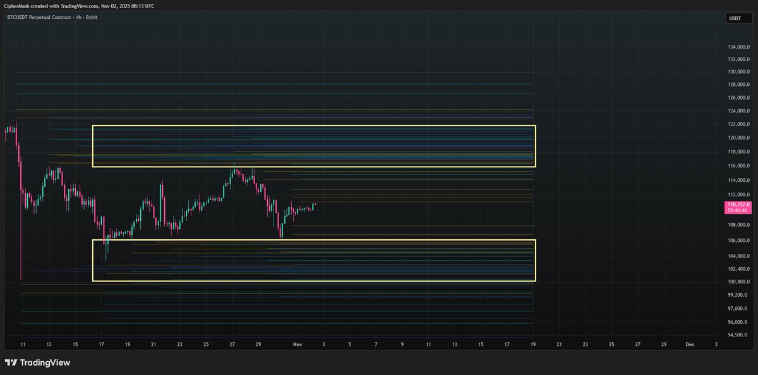Click the TradingView logo

[x=37, y=363]
